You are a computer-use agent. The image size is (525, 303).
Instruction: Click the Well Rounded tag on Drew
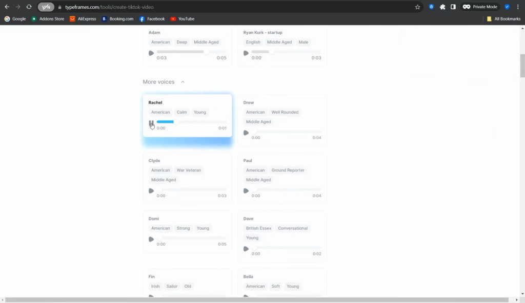tap(285, 112)
